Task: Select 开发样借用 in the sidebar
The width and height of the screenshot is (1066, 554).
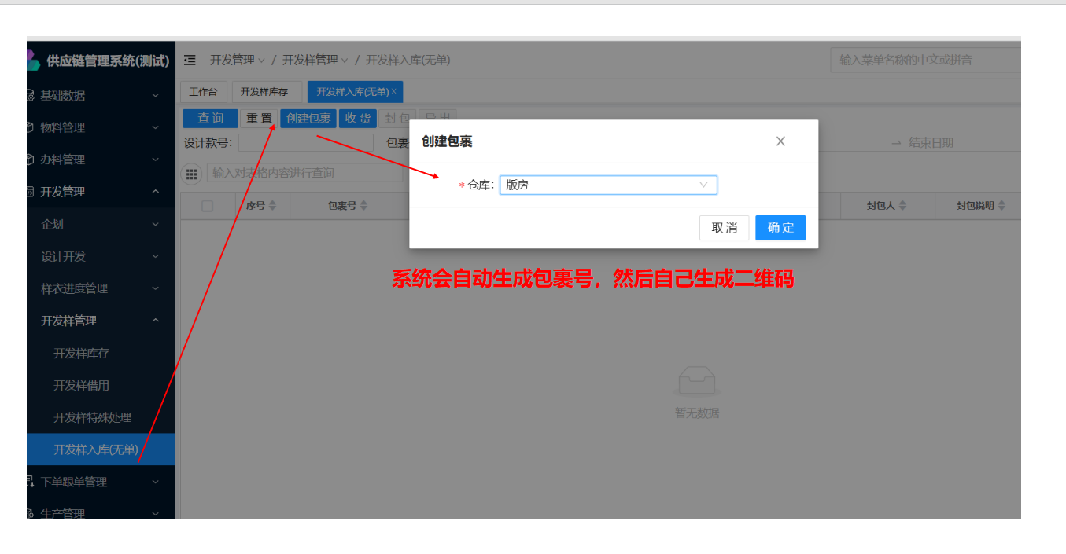Action: (82, 385)
